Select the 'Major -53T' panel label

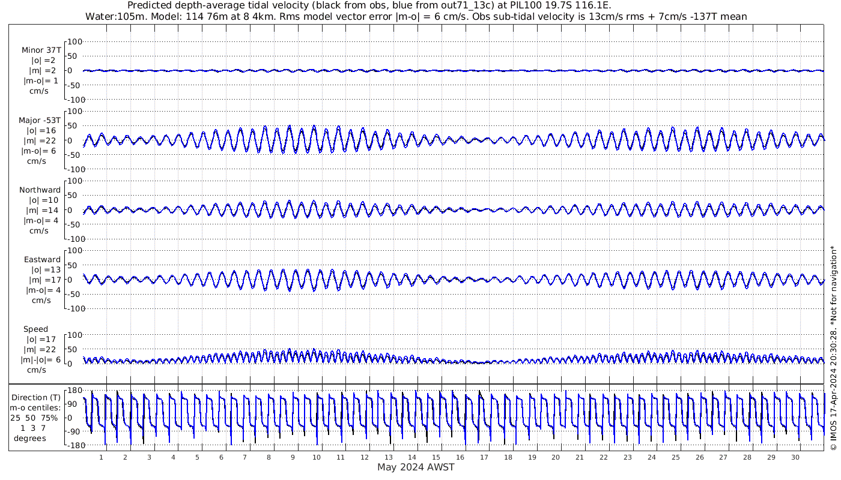(40, 121)
